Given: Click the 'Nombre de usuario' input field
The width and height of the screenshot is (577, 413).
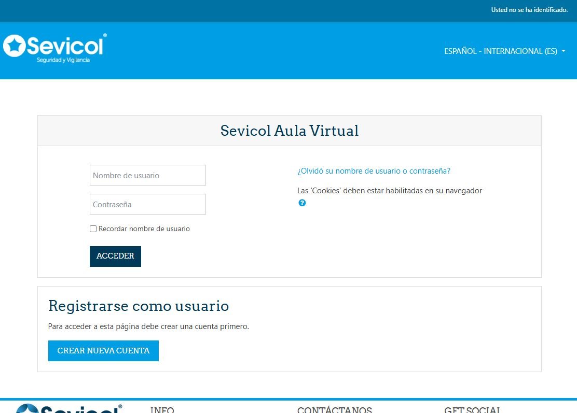Looking at the screenshot, I should click(147, 175).
